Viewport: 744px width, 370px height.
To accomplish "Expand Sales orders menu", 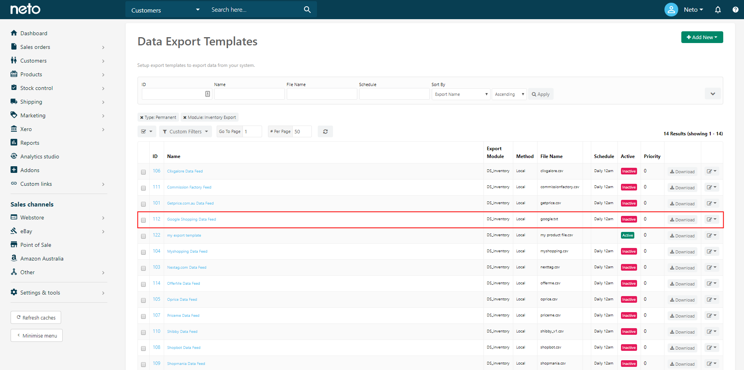I will pos(58,47).
